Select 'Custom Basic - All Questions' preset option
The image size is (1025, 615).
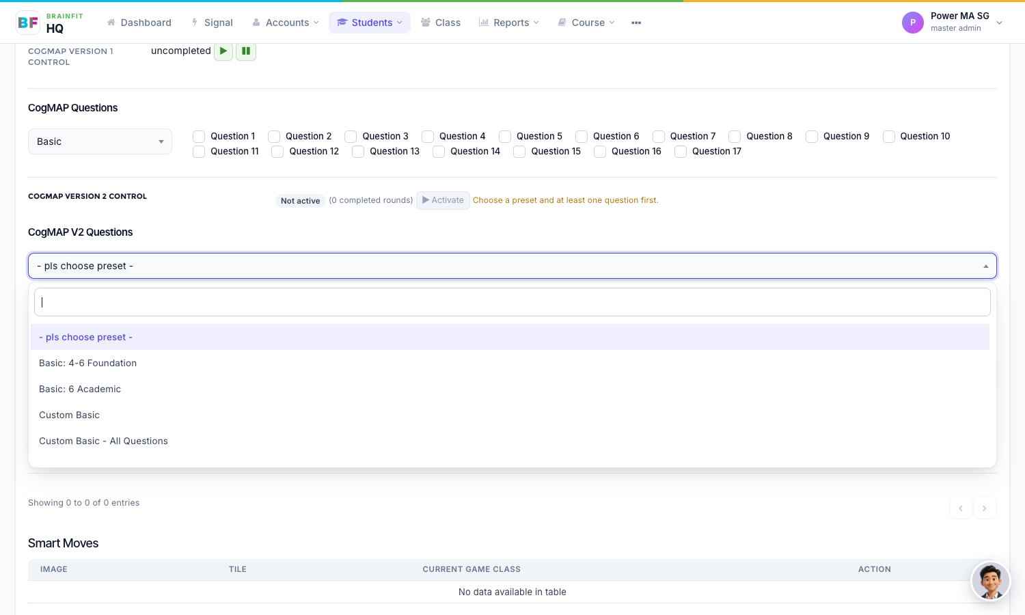tap(510, 441)
